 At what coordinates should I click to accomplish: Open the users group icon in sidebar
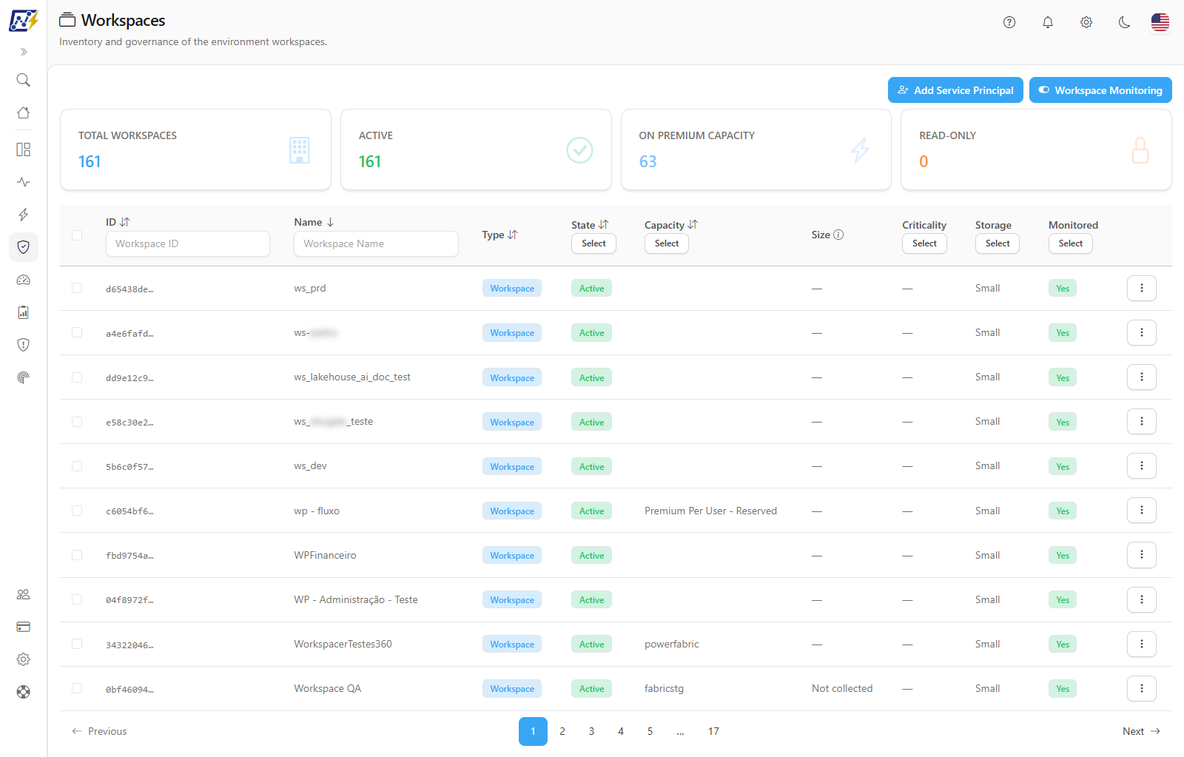point(24,594)
